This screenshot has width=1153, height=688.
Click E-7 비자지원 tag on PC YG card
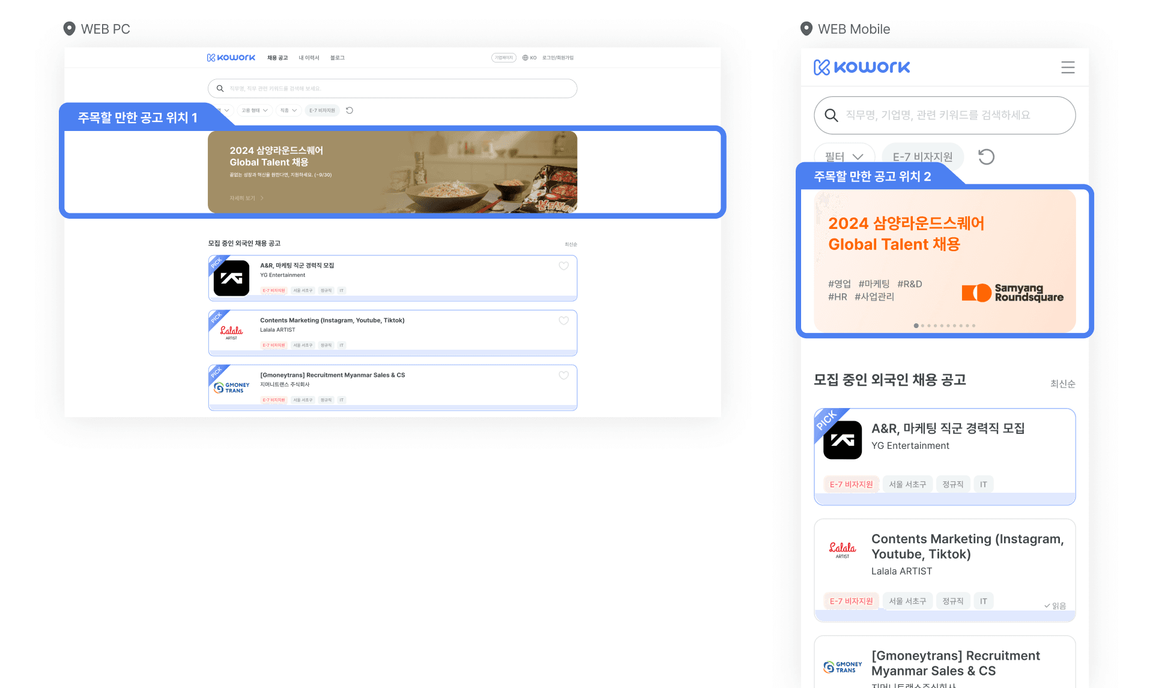pos(274,290)
